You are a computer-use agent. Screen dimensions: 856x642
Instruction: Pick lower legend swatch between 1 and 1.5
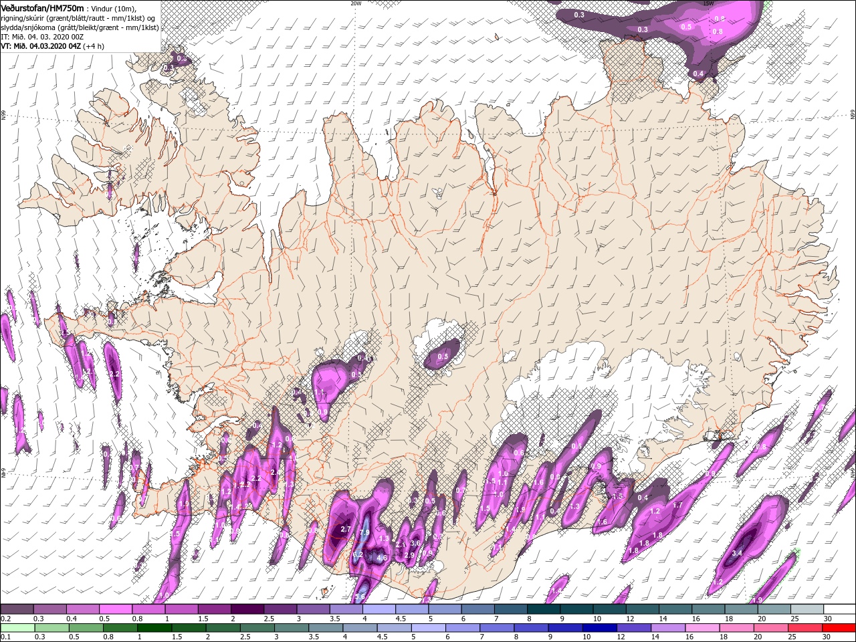154,628
